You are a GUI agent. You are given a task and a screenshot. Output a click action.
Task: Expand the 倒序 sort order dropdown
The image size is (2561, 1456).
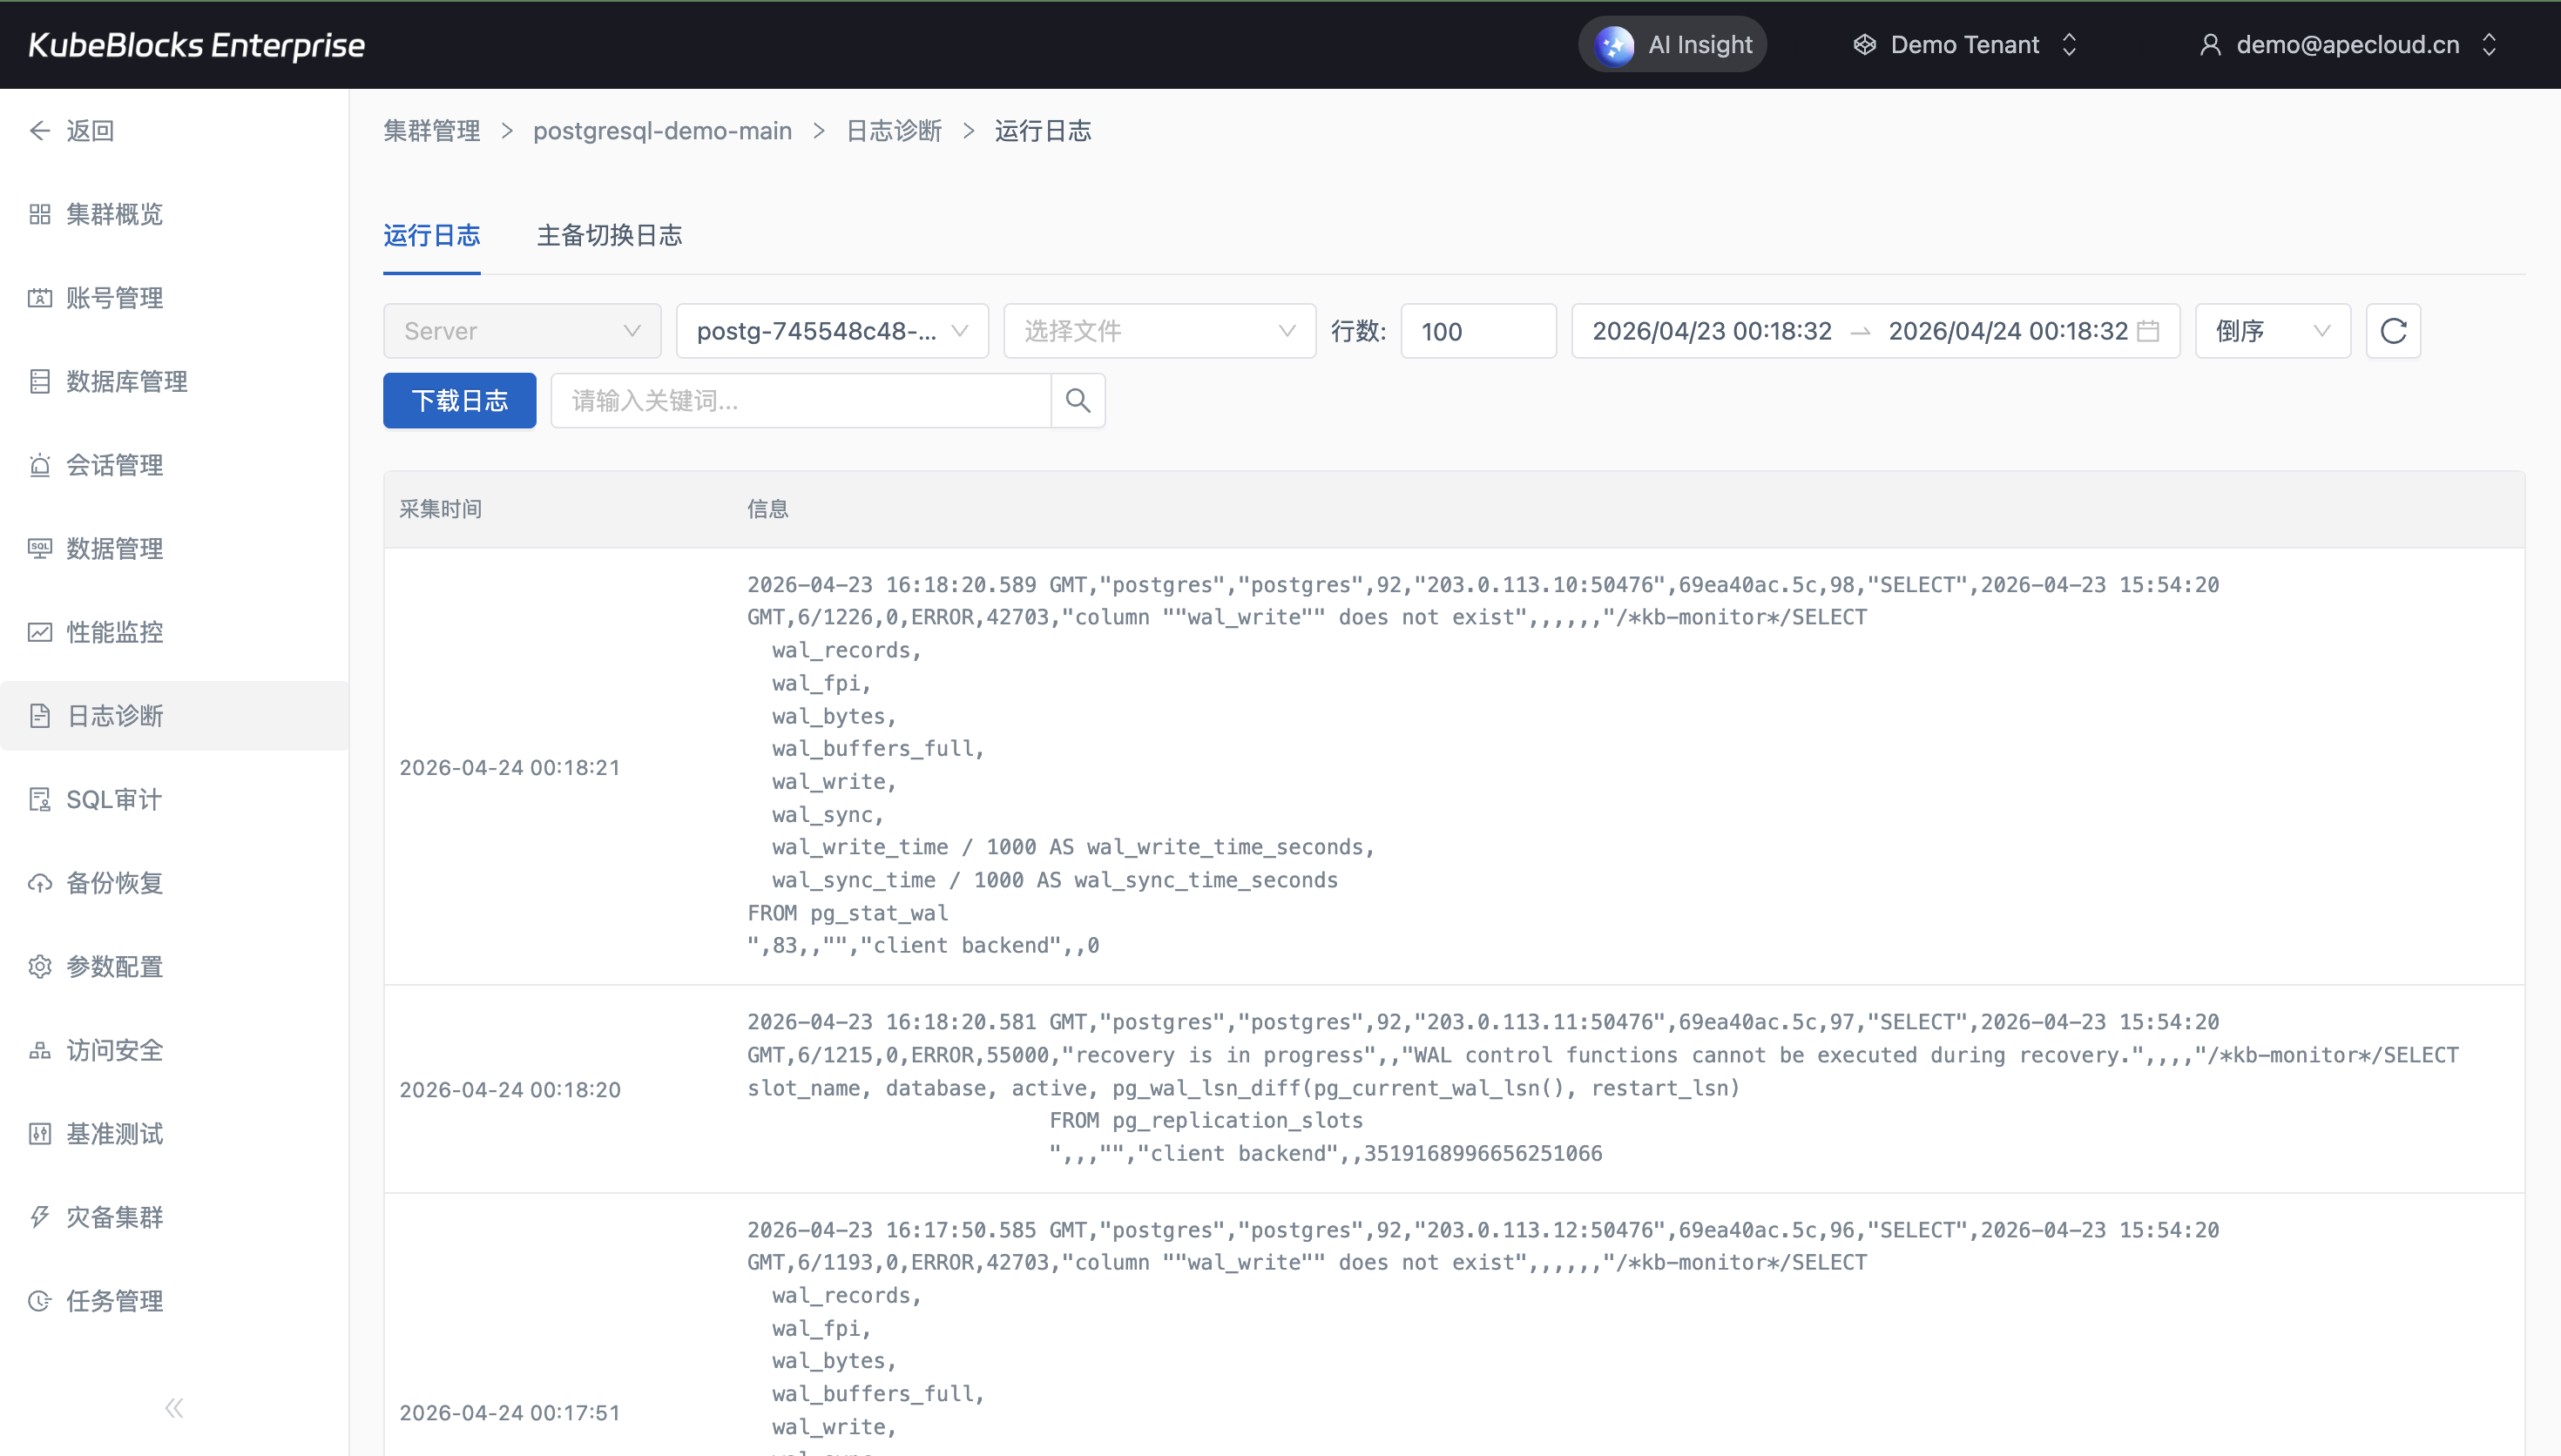pos(2271,331)
